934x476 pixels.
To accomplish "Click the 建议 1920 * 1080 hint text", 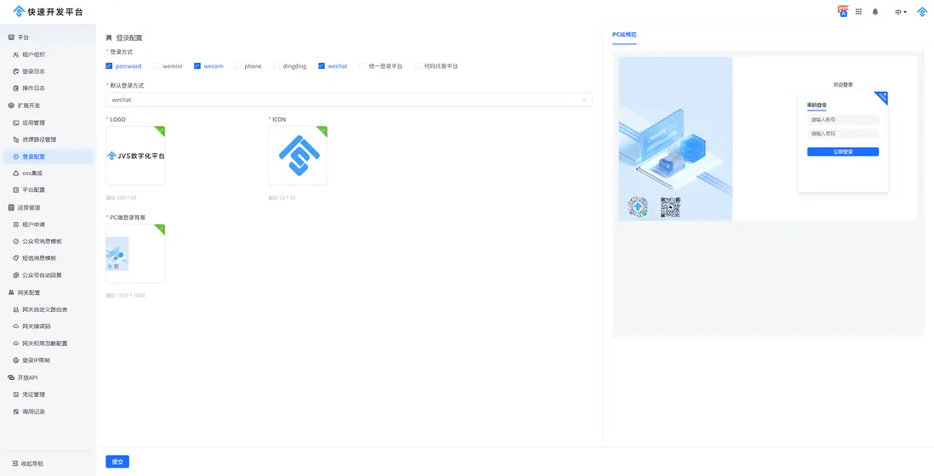I will [x=125, y=296].
